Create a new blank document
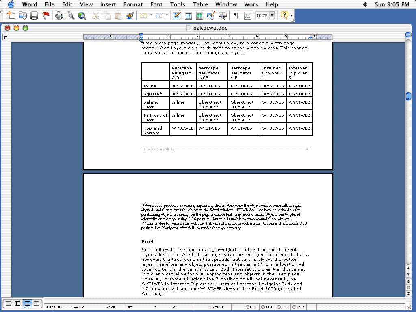The image size is (416, 312). 11,15
